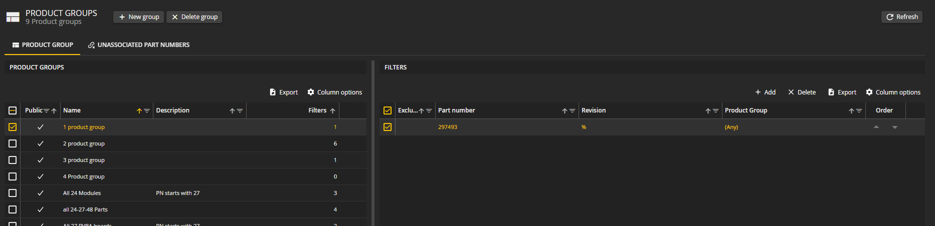Switch to Product Group tab
The width and height of the screenshot is (935, 226).
43,45
